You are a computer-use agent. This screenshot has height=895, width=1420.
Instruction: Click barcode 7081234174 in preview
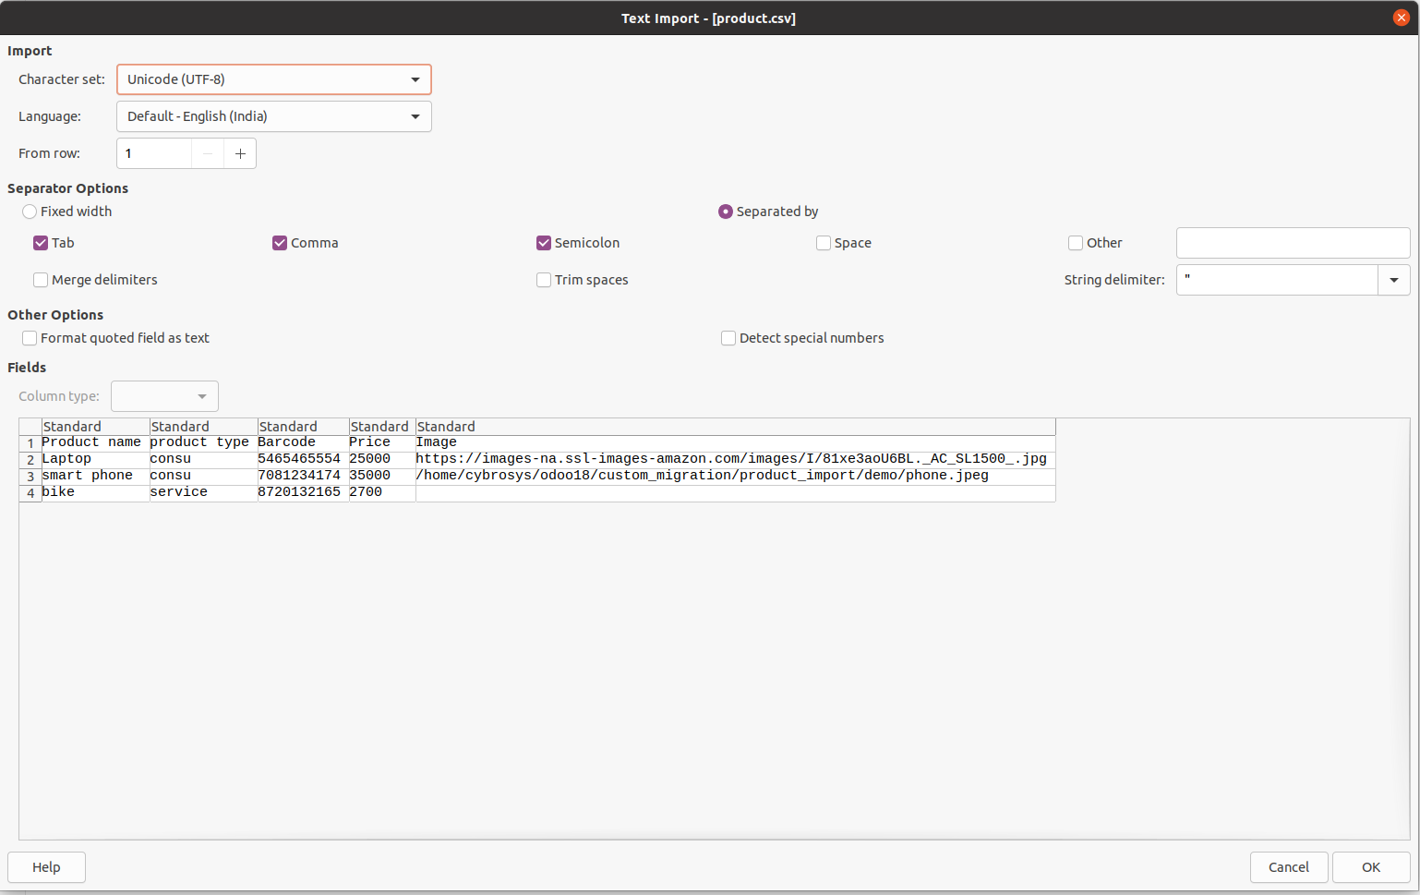(303, 476)
